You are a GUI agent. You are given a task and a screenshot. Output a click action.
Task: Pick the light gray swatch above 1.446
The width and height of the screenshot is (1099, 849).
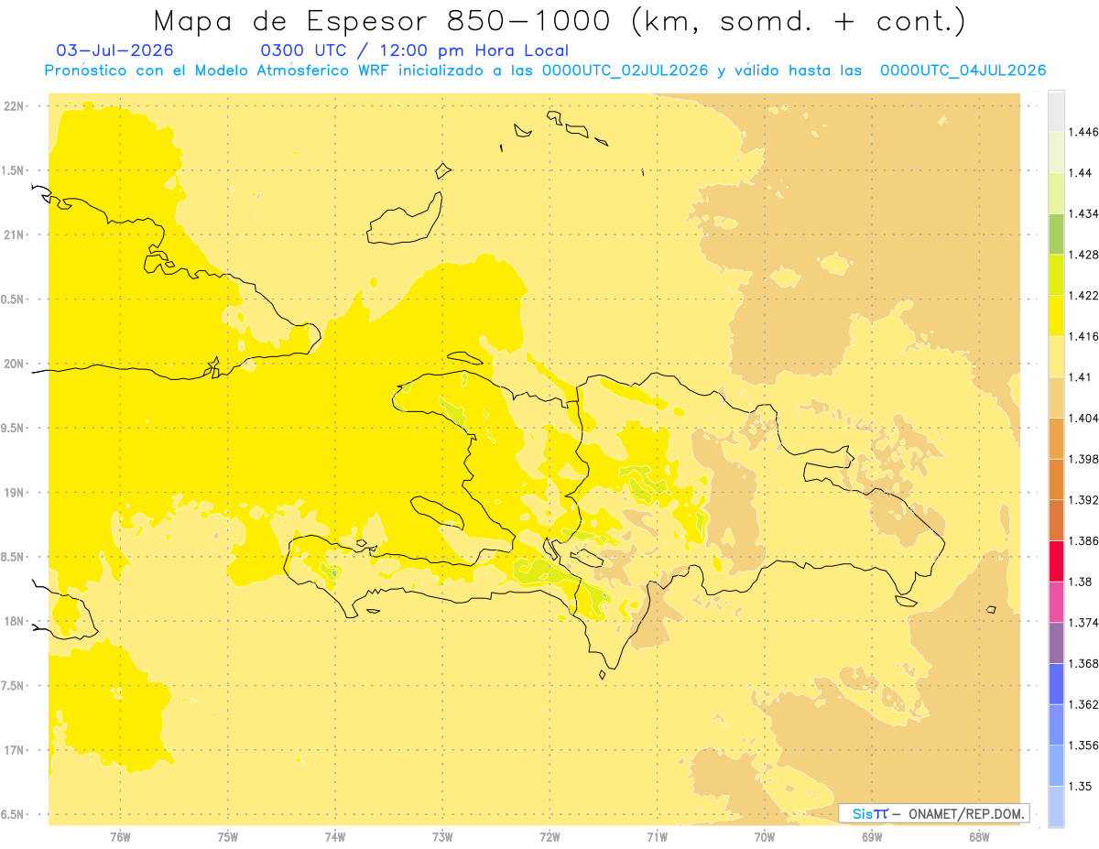coord(1056,111)
